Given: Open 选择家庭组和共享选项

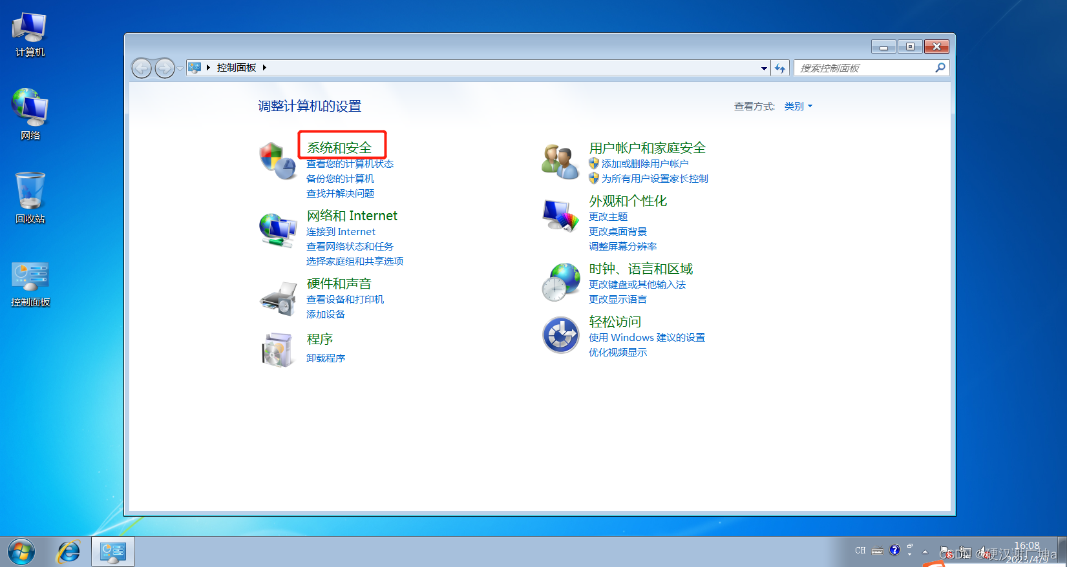Looking at the screenshot, I should click(355, 262).
